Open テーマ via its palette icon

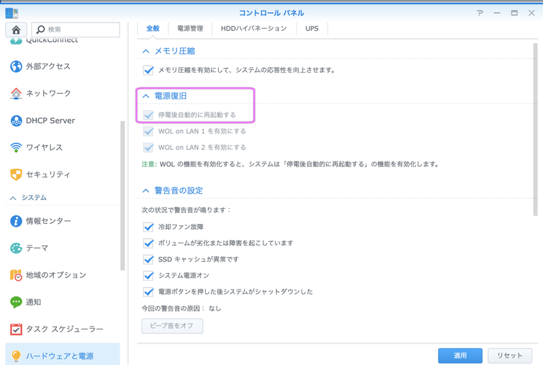tap(16, 248)
